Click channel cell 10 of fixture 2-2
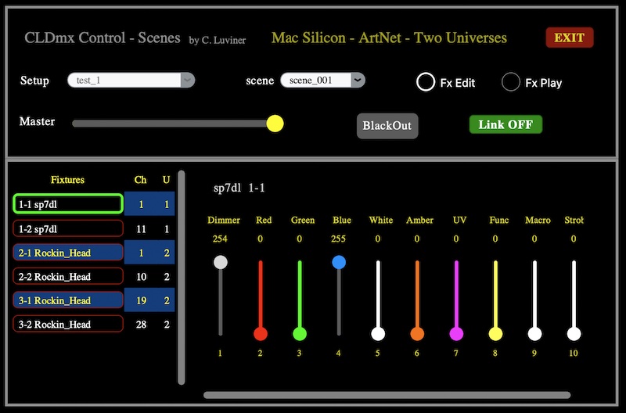 click(x=142, y=277)
